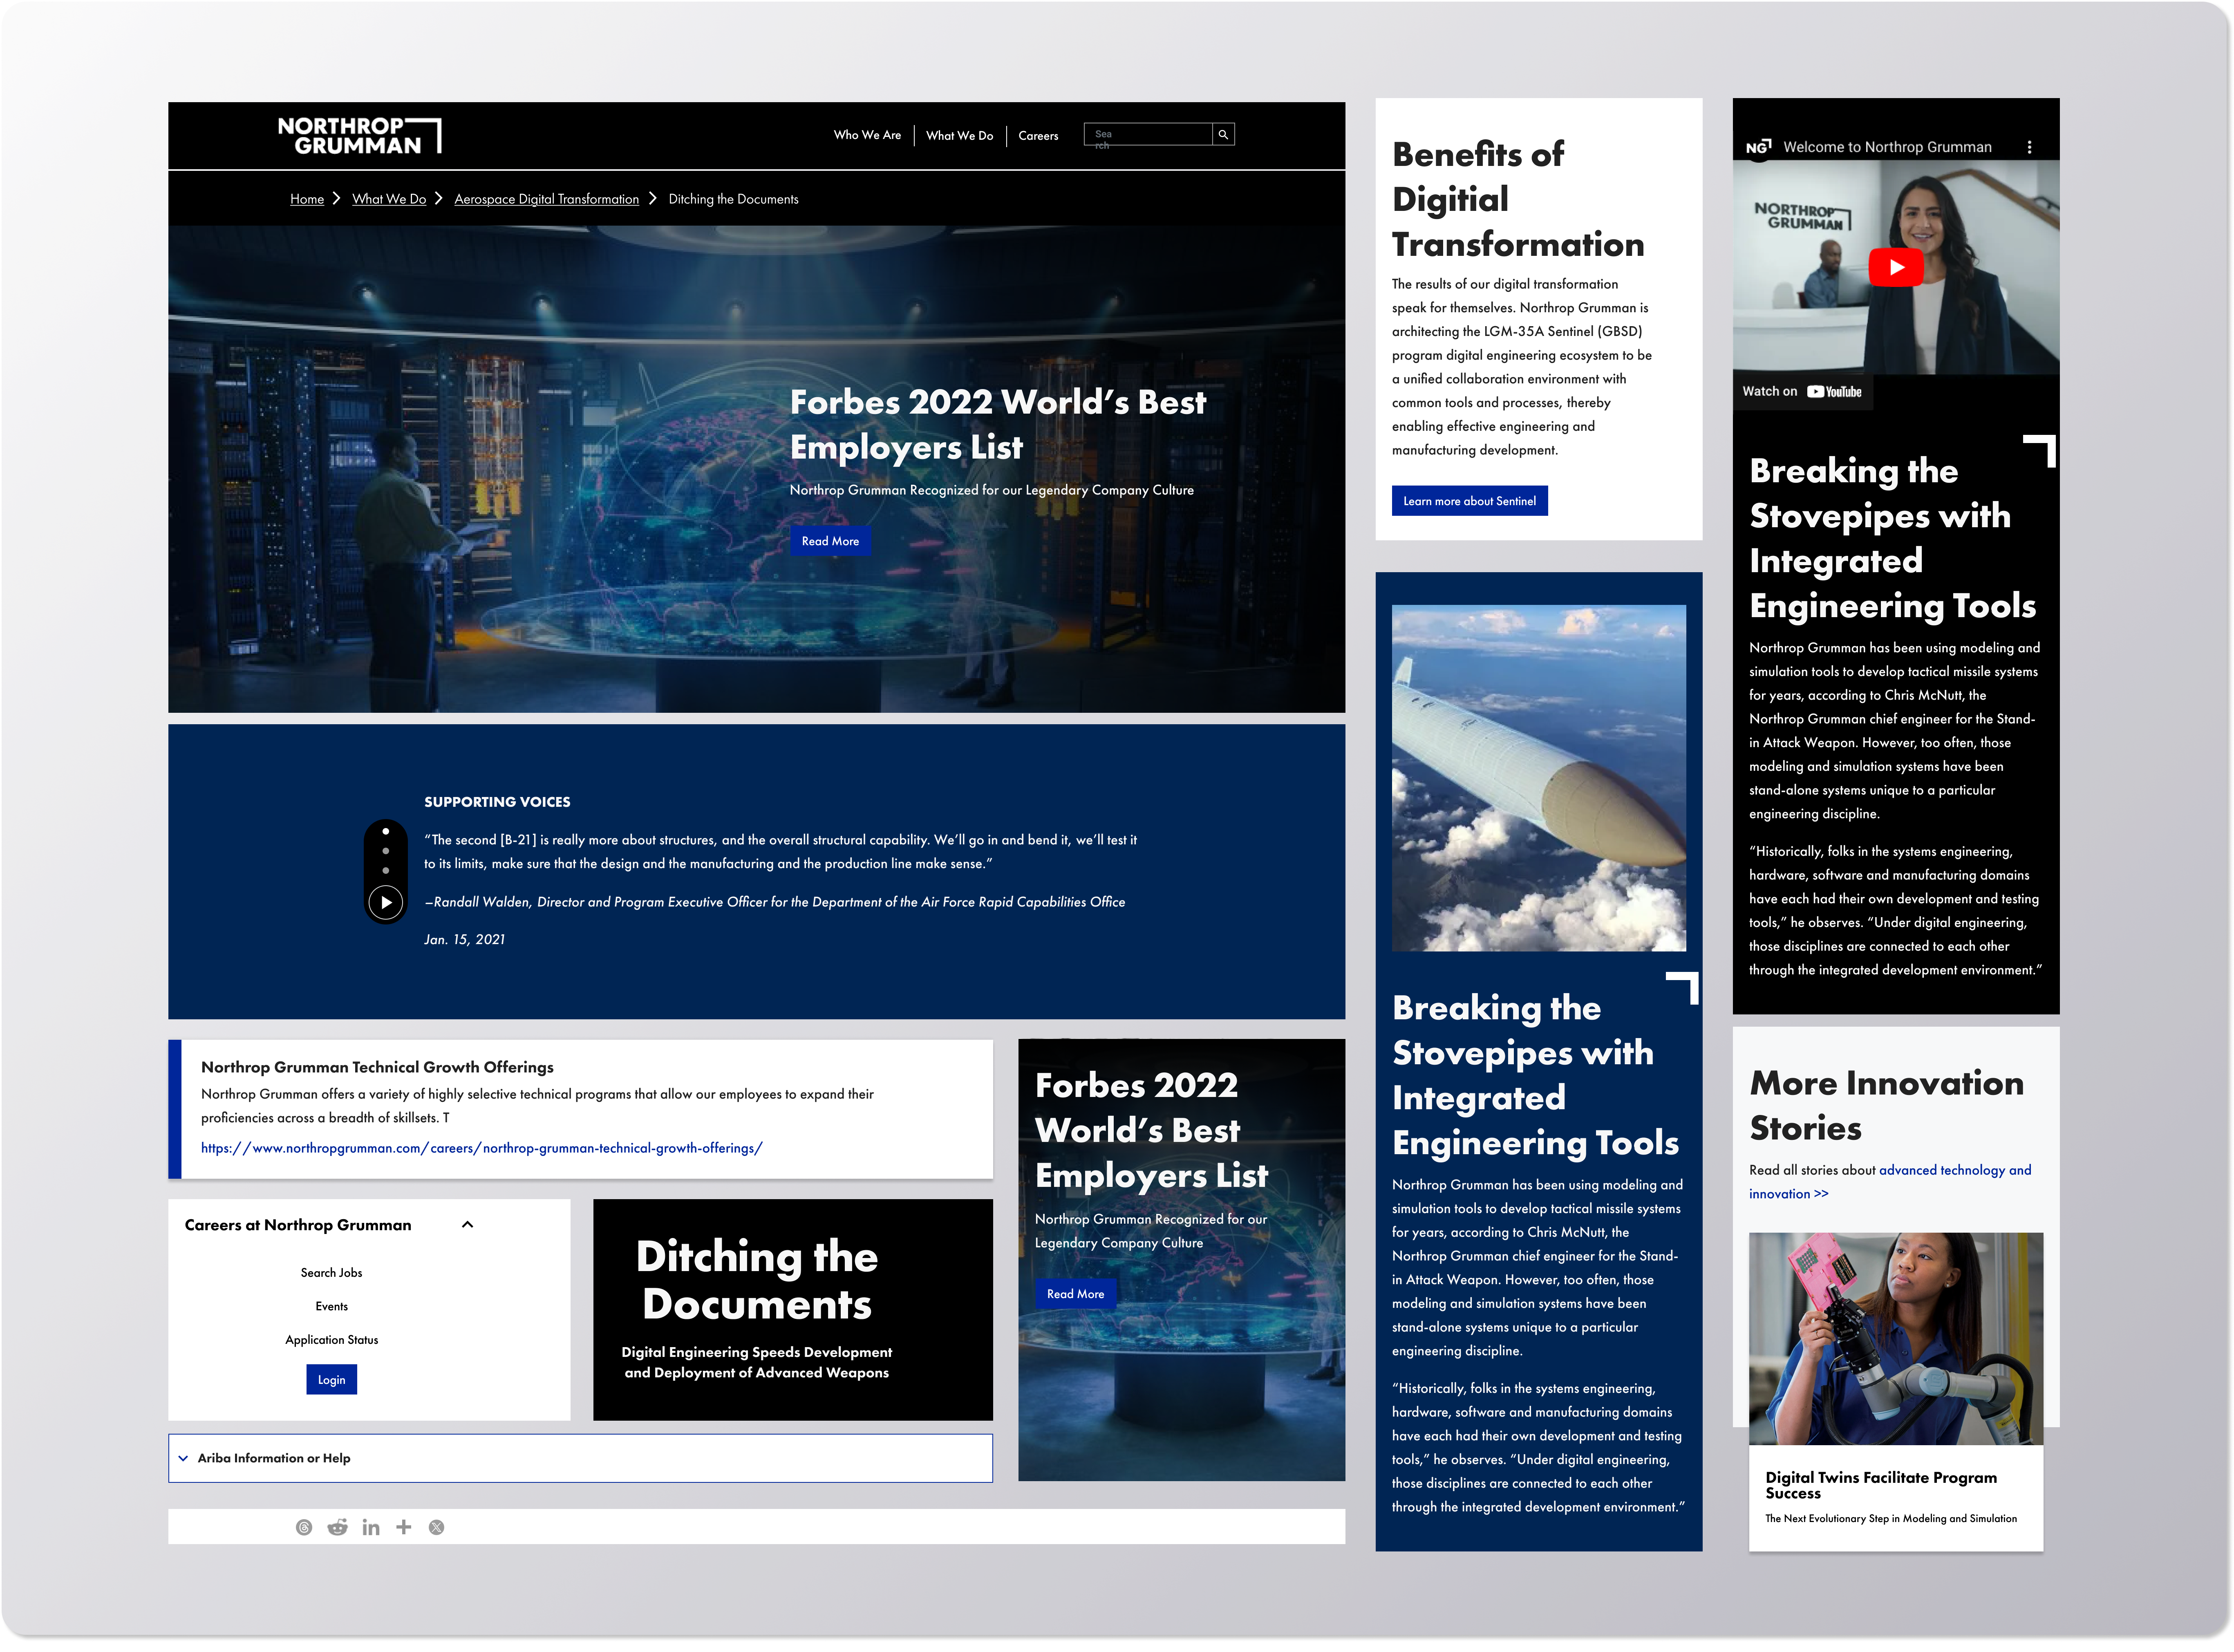The width and height of the screenshot is (2234, 1652).
Task: Collapse Careers at Northrop Grumman panel
Action: pyautogui.click(x=467, y=1225)
